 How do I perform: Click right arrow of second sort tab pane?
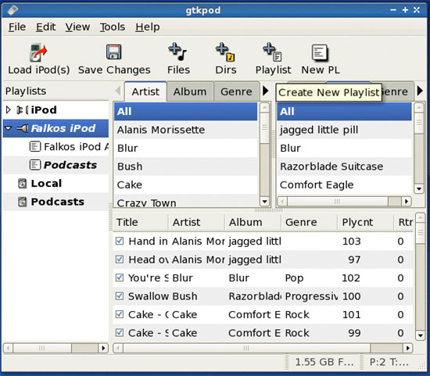(420, 91)
